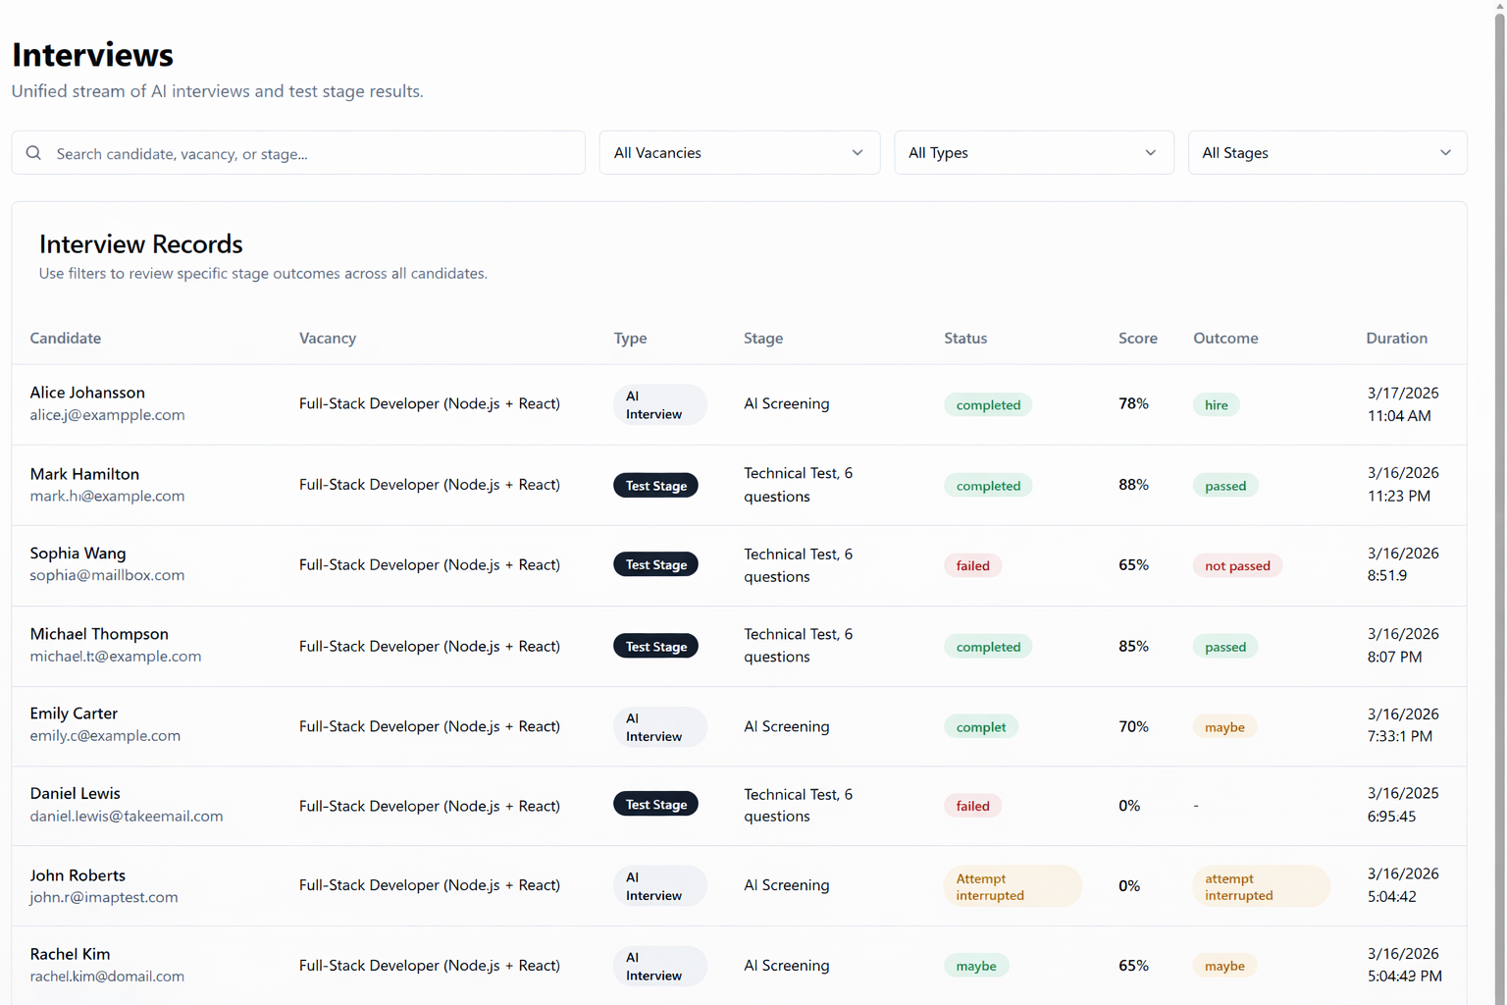Click the Type column header
Screen dimensions: 1507x1005
(x=631, y=338)
